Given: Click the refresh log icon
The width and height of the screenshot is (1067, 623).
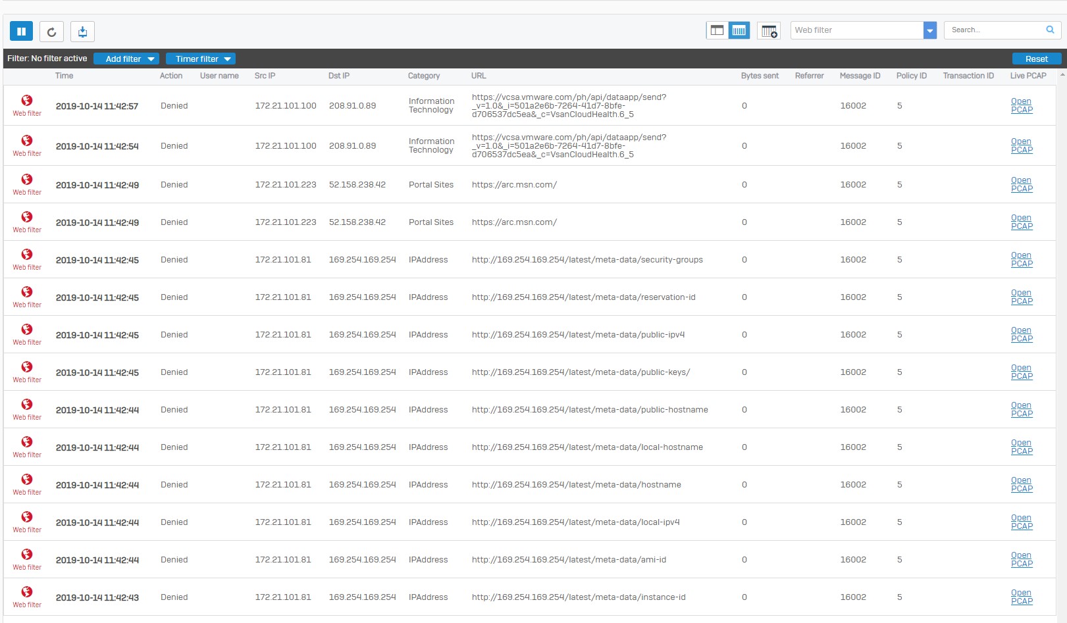Looking at the screenshot, I should tap(51, 31).
